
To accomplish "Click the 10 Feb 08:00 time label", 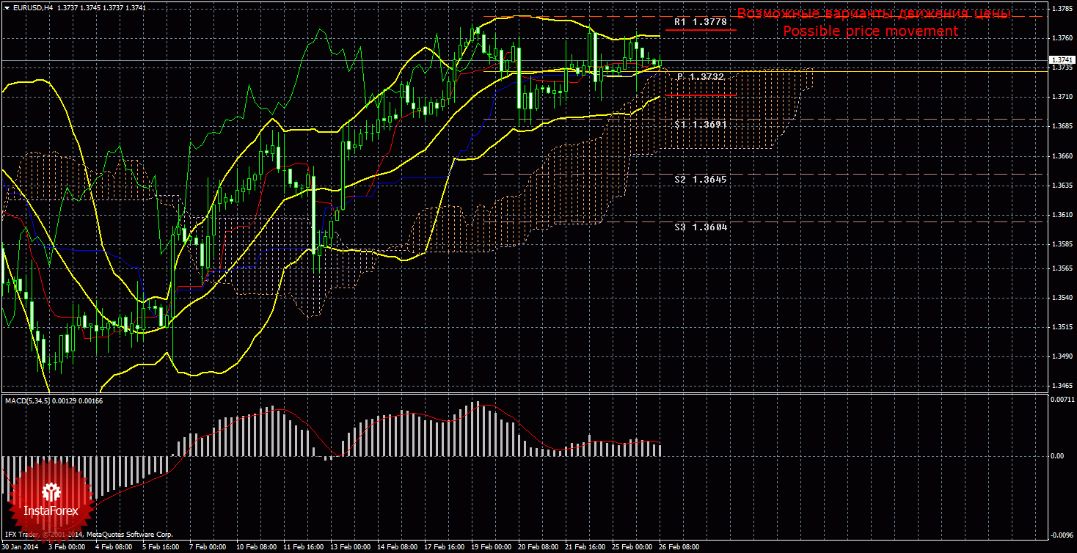I will pos(255,547).
